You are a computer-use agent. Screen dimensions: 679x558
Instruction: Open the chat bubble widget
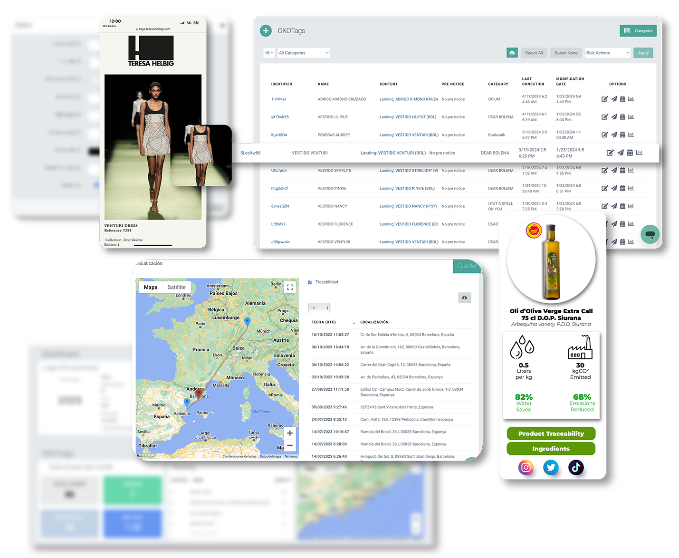[x=650, y=234]
